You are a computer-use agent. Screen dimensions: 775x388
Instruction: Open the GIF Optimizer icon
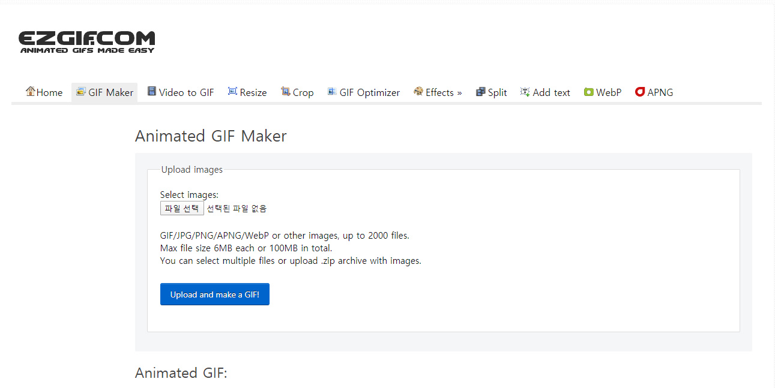point(331,92)
